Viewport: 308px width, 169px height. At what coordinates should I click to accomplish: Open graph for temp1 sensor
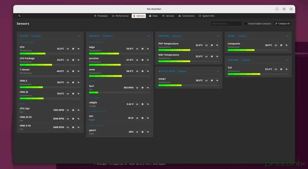click(206, 80)
